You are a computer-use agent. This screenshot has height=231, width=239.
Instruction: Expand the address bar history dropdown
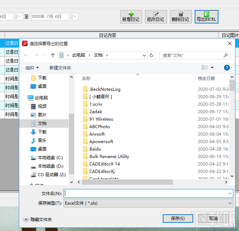click(144, 56)
